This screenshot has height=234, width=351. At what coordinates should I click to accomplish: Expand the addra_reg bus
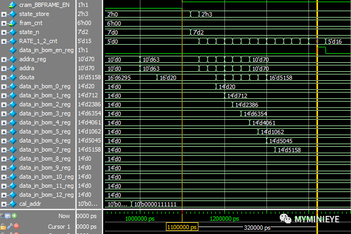tap(4, 60)
